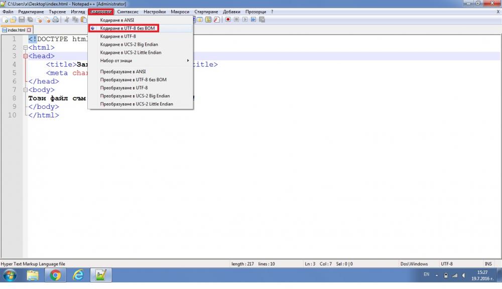
Task: Choose 'Кодиране в UCS-2 Big Endian'
Action: click(x=141, y=45)
